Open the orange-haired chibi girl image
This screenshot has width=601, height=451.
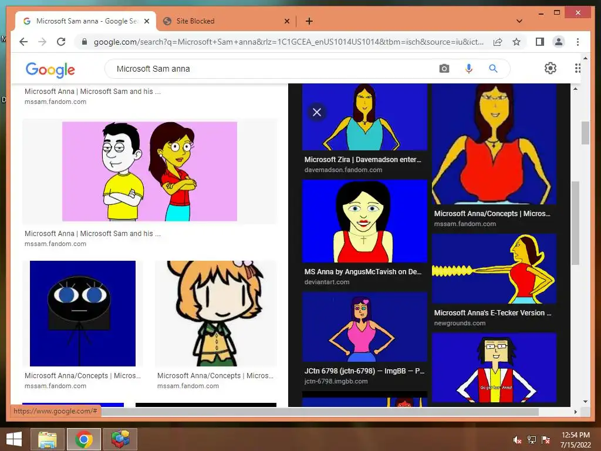(215, 314)
